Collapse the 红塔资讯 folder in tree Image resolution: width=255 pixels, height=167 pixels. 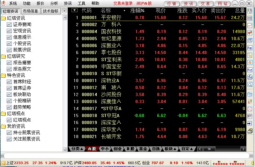click(x=4, y=18)
